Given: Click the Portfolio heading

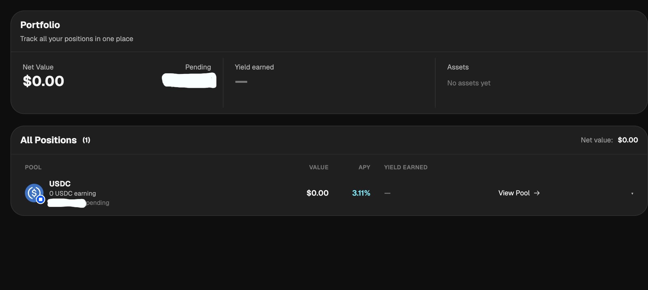Looking at the screenshot, I should point(40,25).
